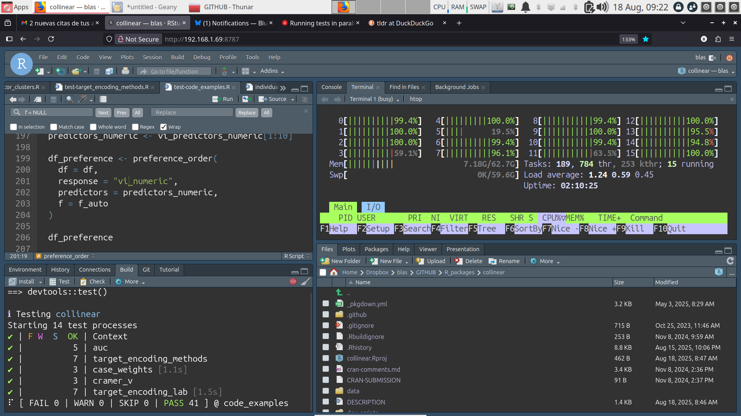
Task: Click the Go to file/function field
Action: 174,71
